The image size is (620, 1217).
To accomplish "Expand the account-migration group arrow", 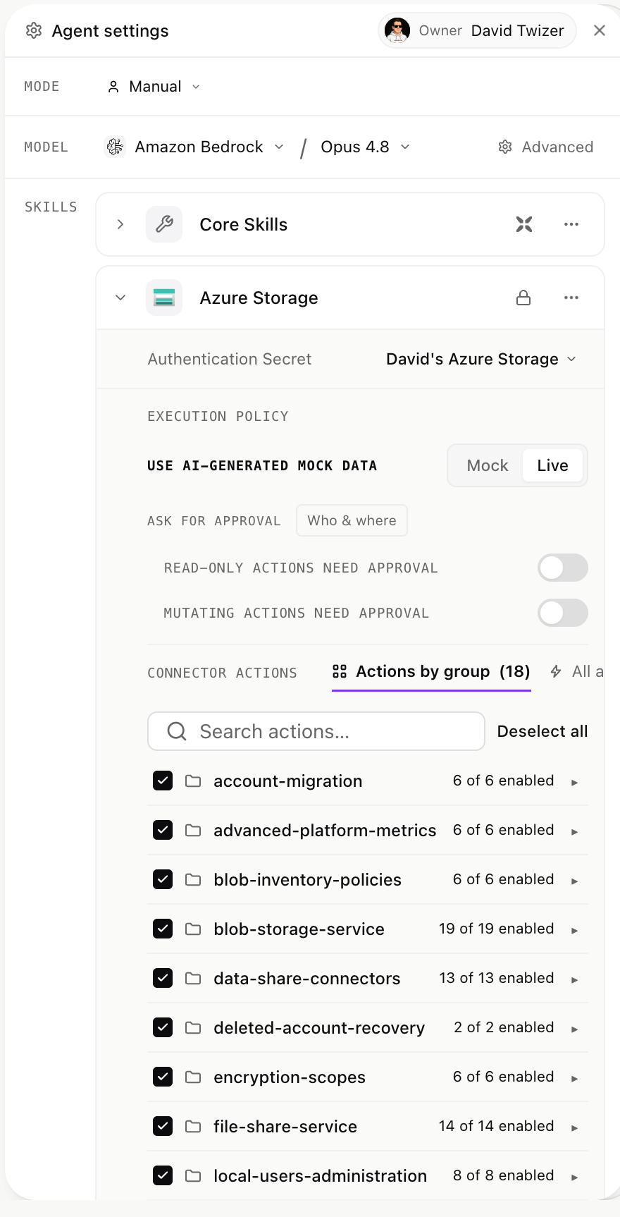I will (x=575, y=782).
